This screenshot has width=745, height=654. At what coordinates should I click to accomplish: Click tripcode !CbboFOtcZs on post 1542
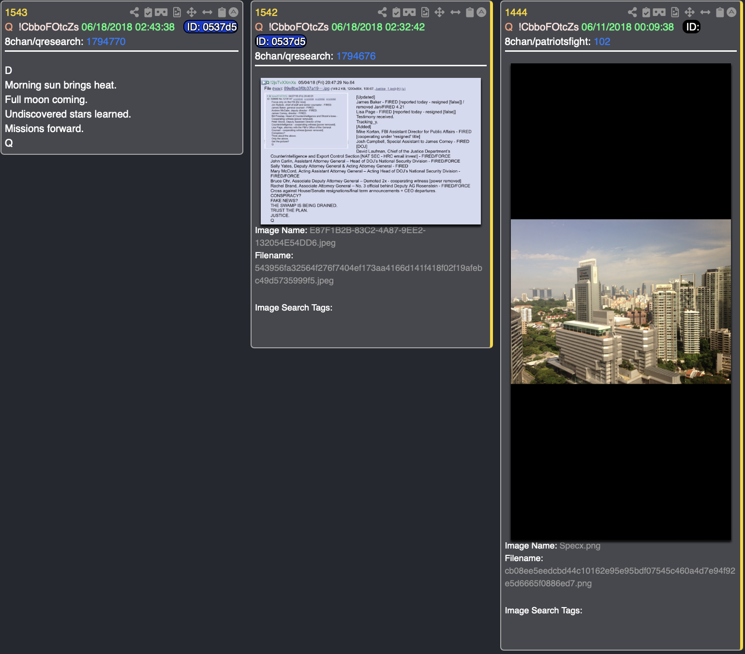pos(299,27)
